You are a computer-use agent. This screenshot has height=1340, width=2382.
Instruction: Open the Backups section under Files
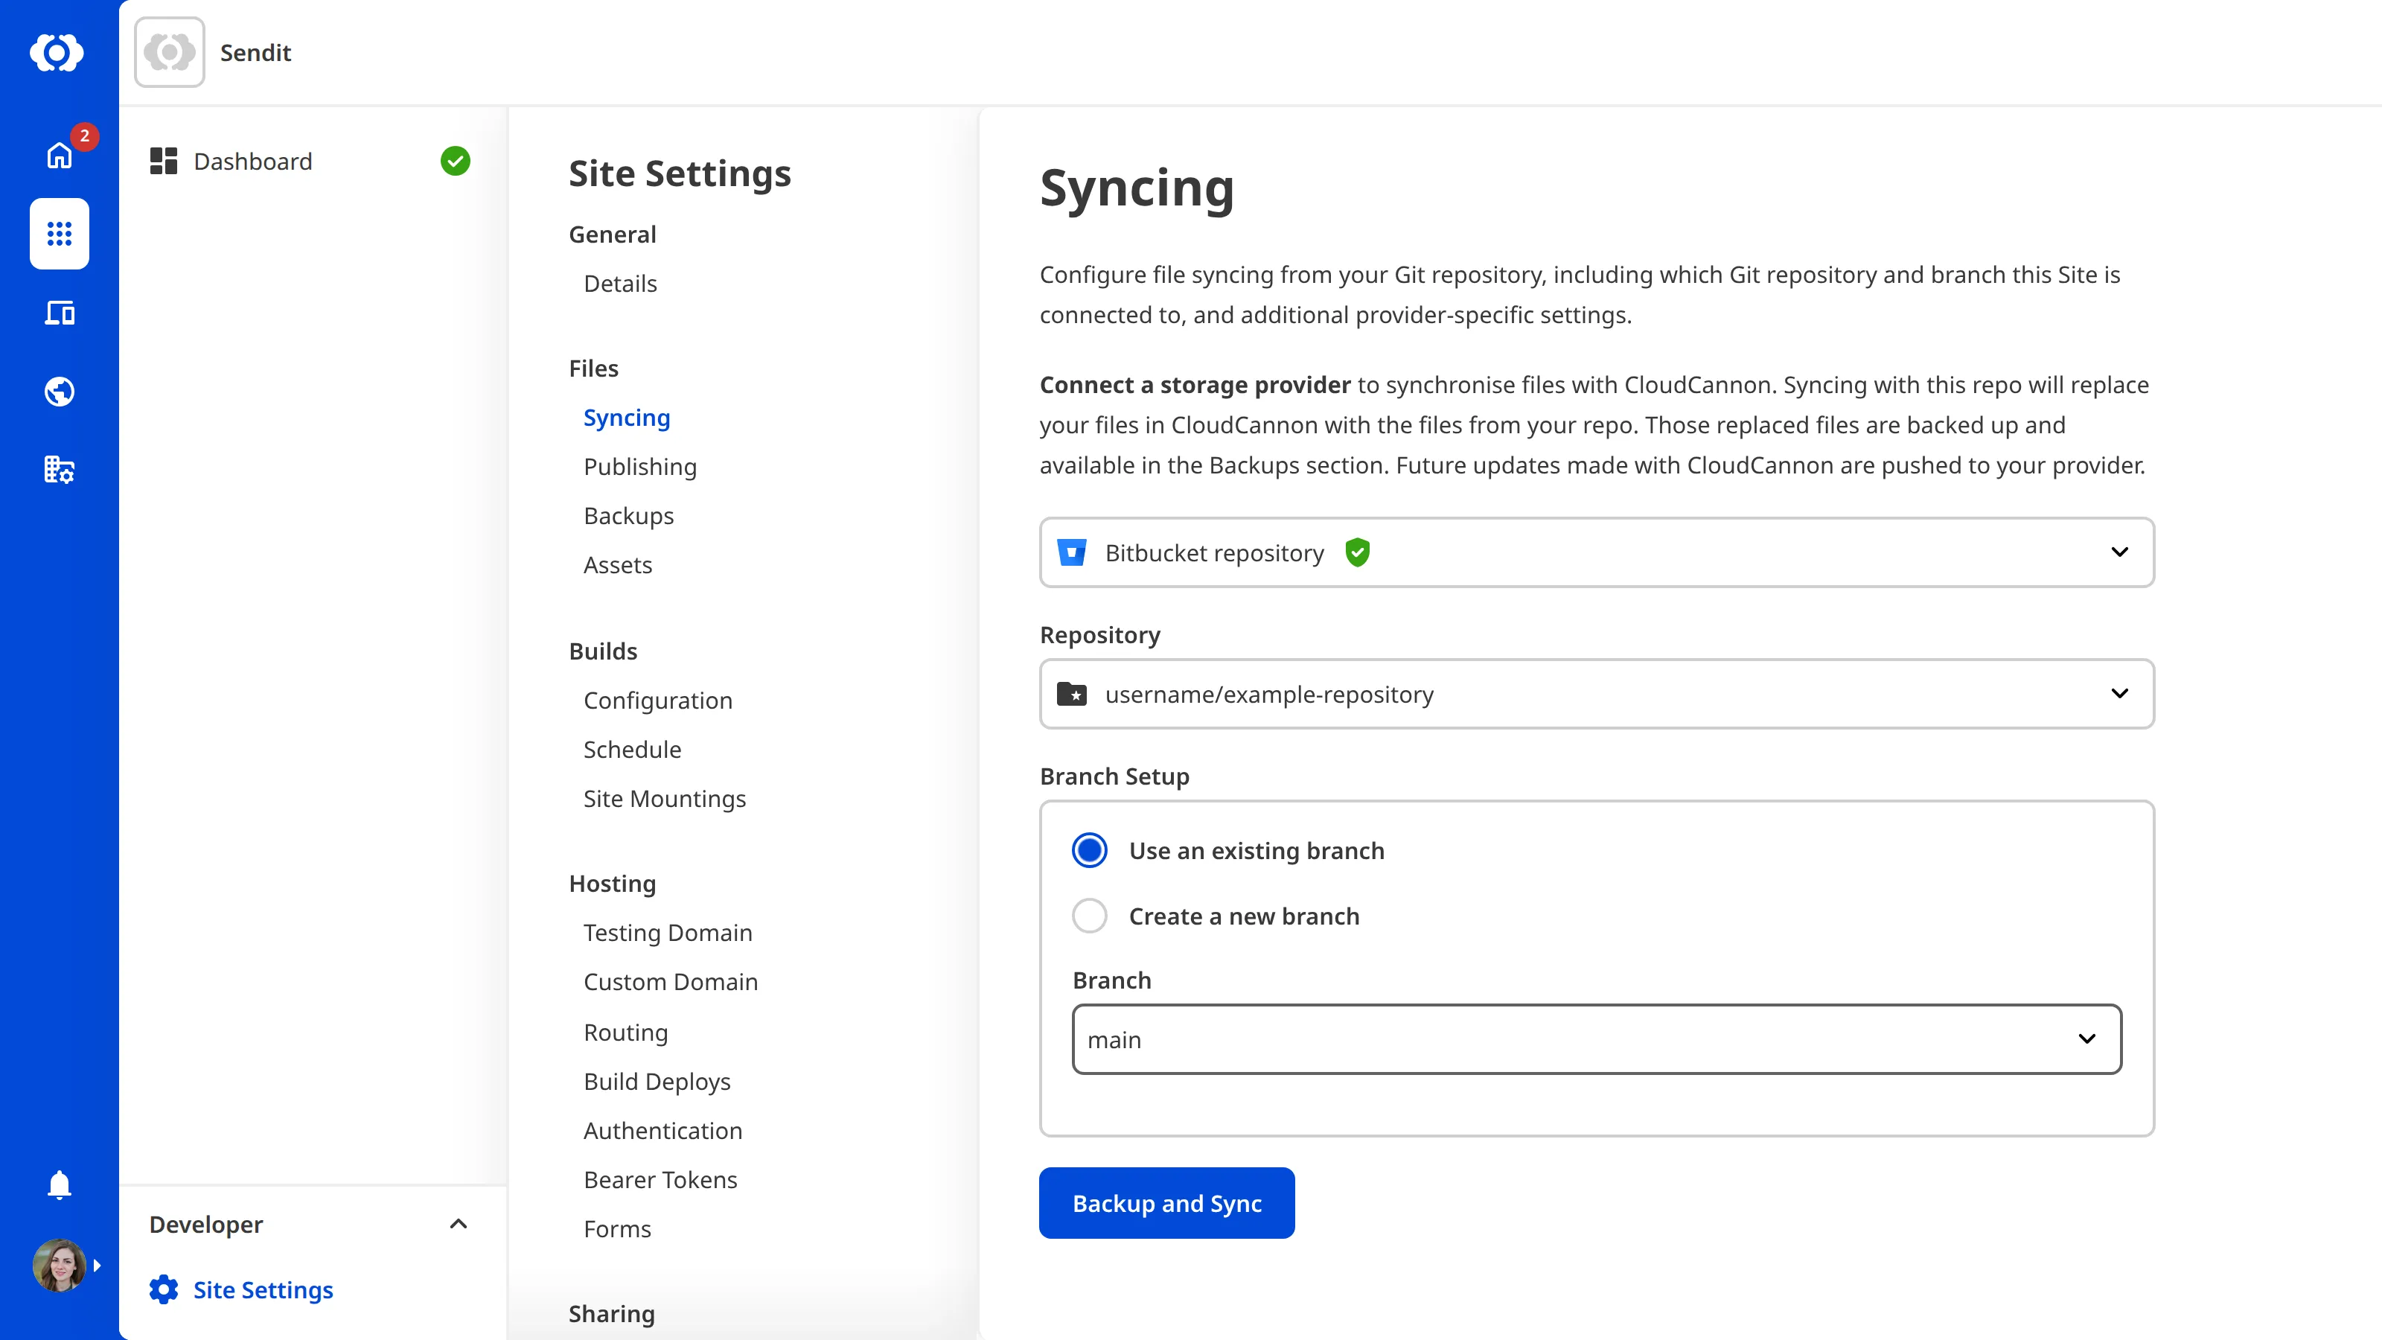click(628, 515)
